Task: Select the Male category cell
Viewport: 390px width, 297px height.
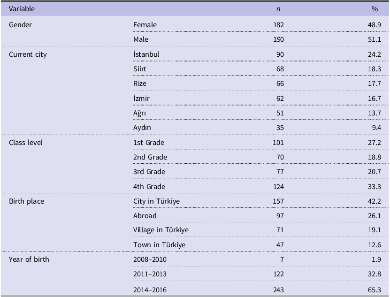Action: point(141,39)
